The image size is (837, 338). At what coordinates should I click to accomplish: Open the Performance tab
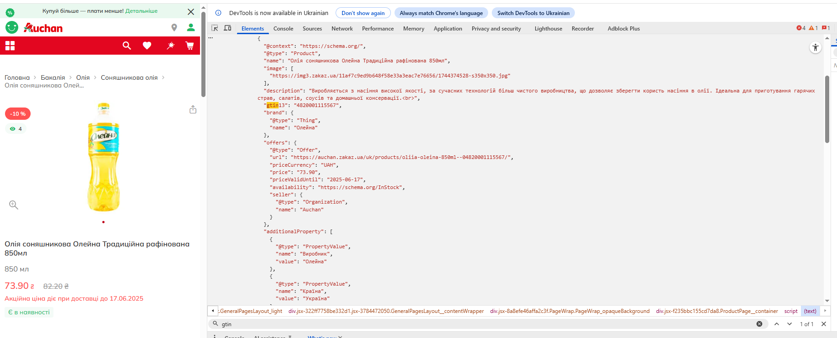(378, 29)
